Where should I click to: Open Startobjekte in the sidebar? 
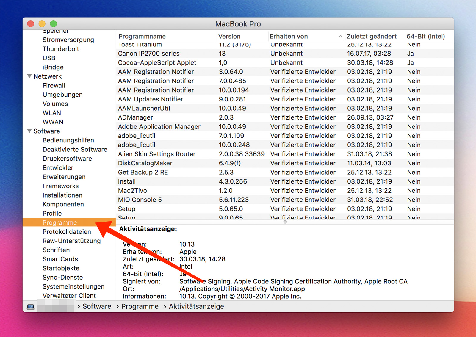click(61, 268)
